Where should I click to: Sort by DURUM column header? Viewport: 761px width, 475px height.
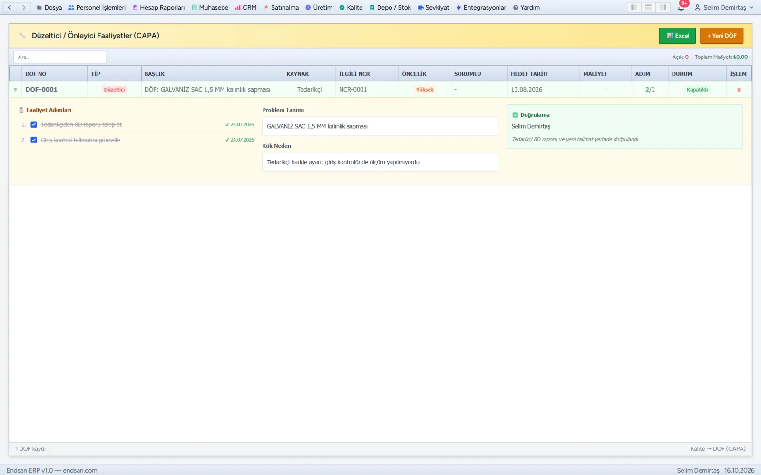697,74
